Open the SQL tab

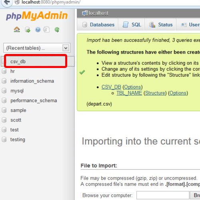click(132, 25)
